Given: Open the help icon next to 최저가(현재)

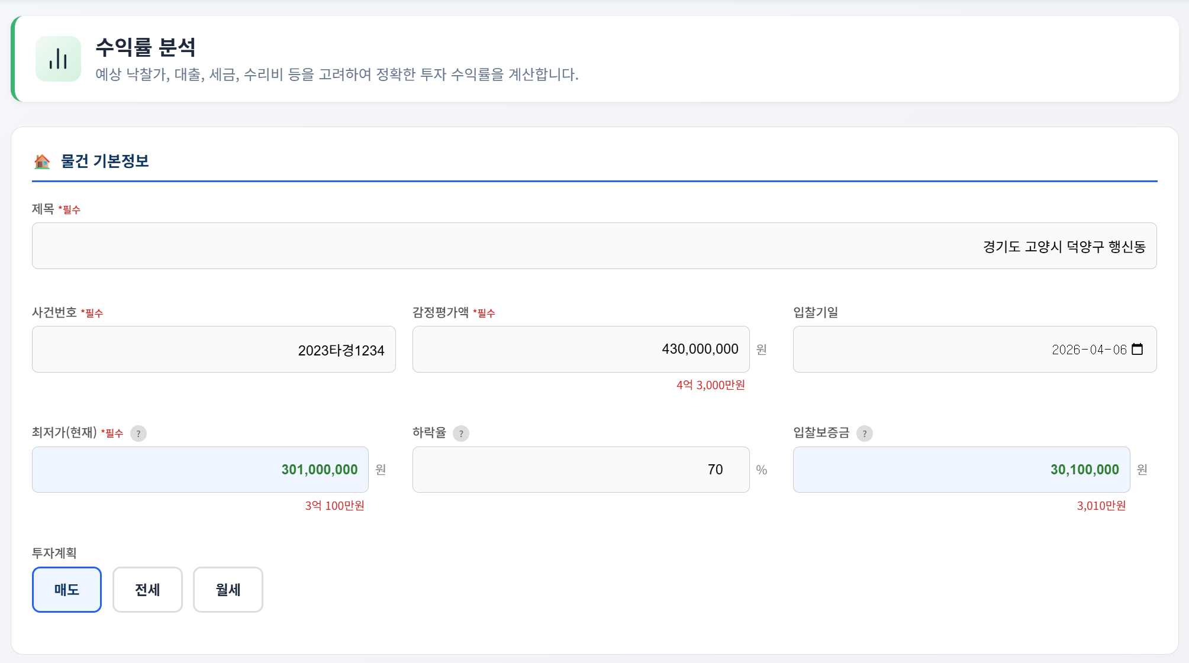Looking at the screenshot, I should (x=138, y=434).
